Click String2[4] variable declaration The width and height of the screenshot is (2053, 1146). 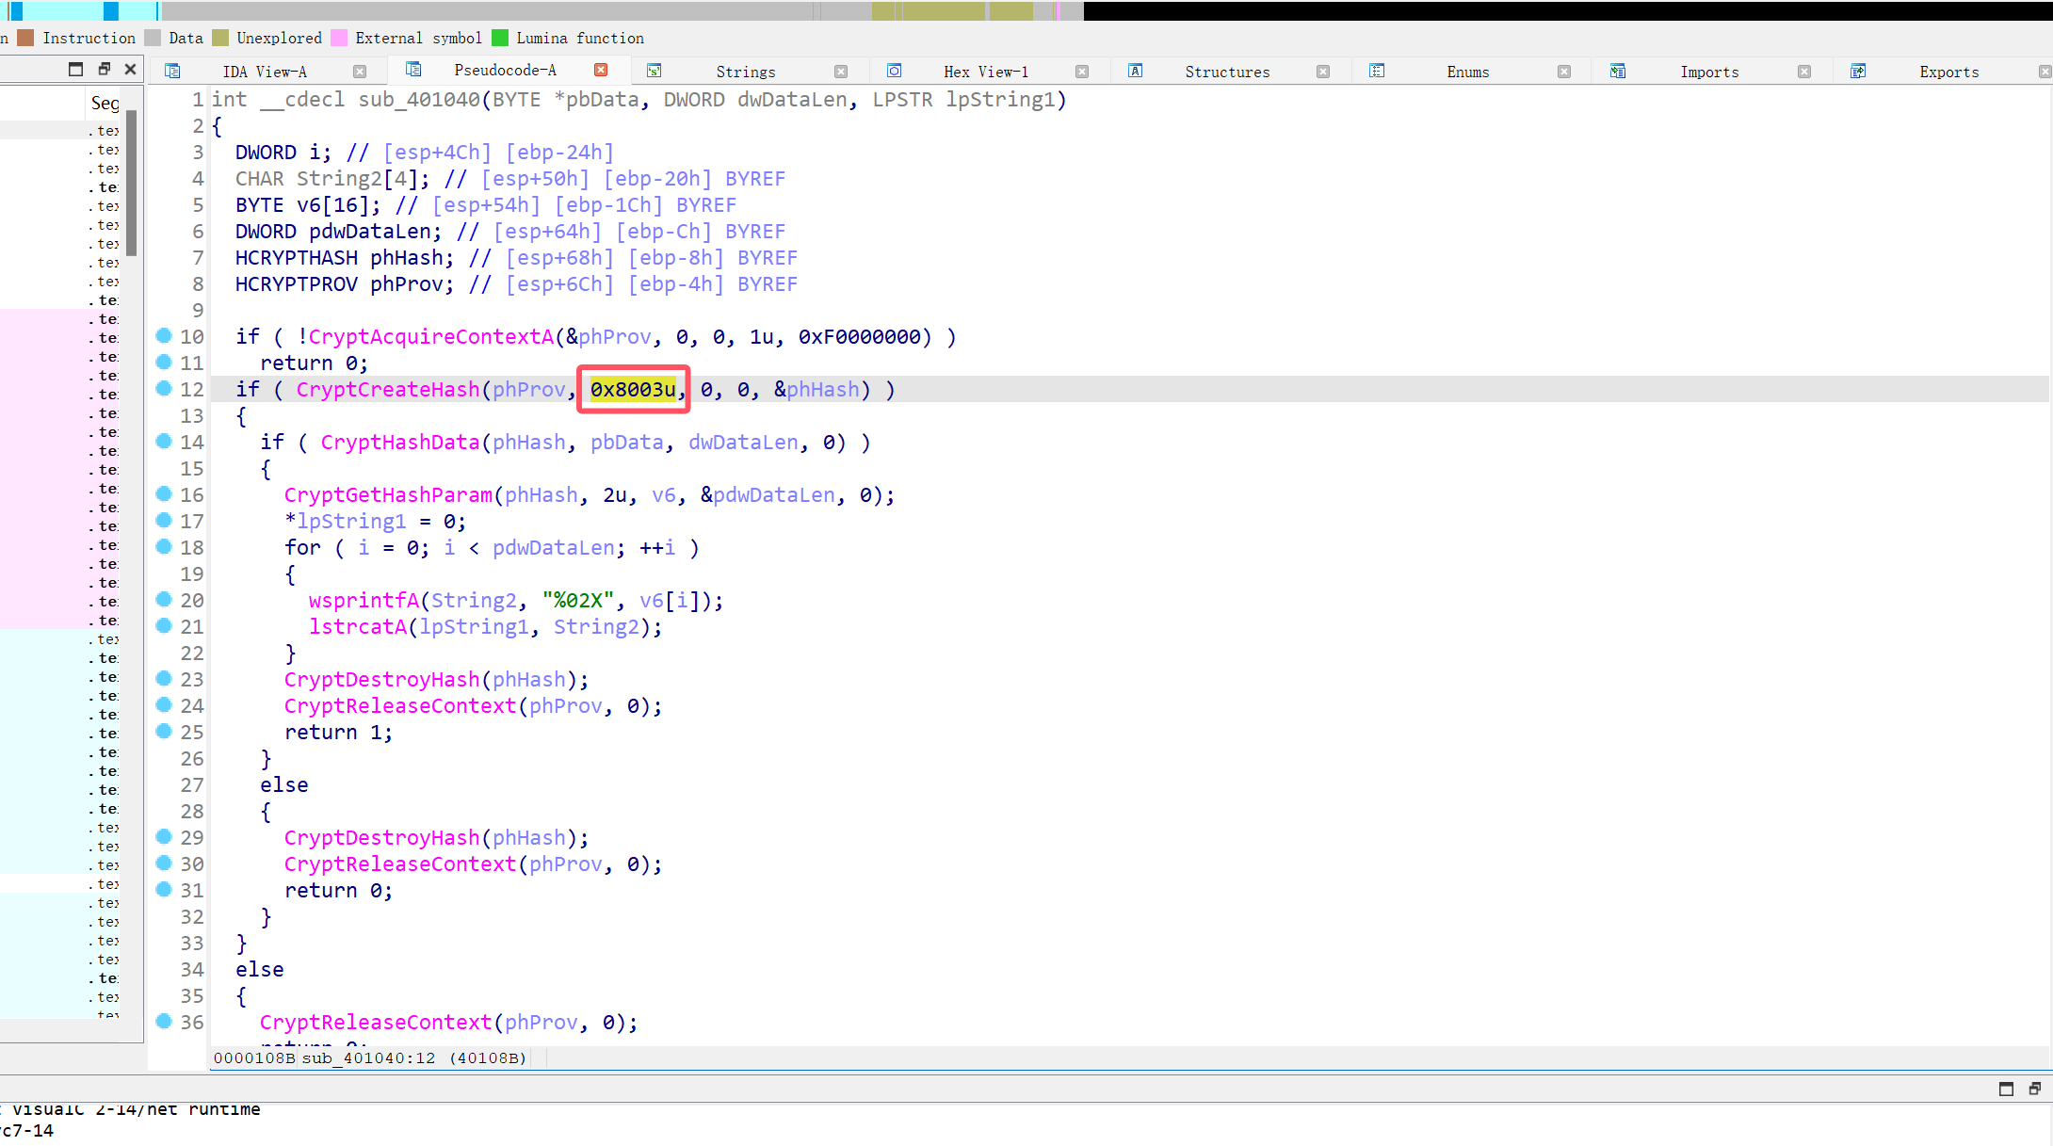click(357, 178)
